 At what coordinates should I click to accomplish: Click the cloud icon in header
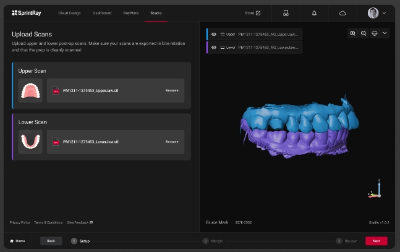pyautogui.click(x=343, y=12)
